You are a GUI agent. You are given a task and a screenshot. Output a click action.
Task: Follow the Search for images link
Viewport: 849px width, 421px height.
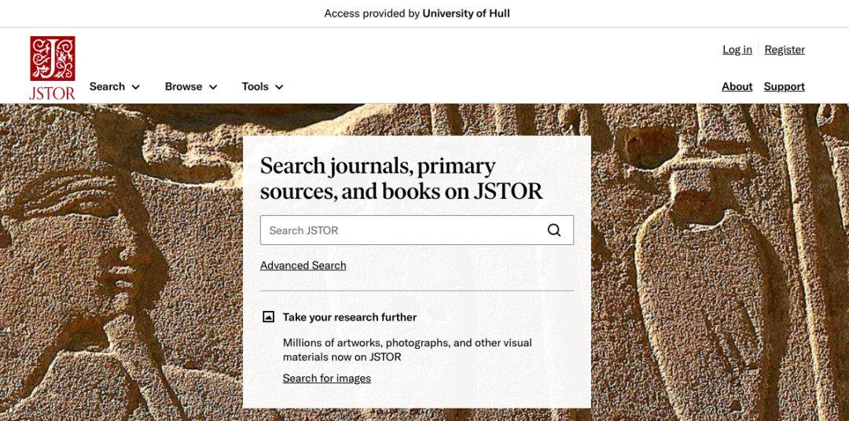[x=326, y=379]
